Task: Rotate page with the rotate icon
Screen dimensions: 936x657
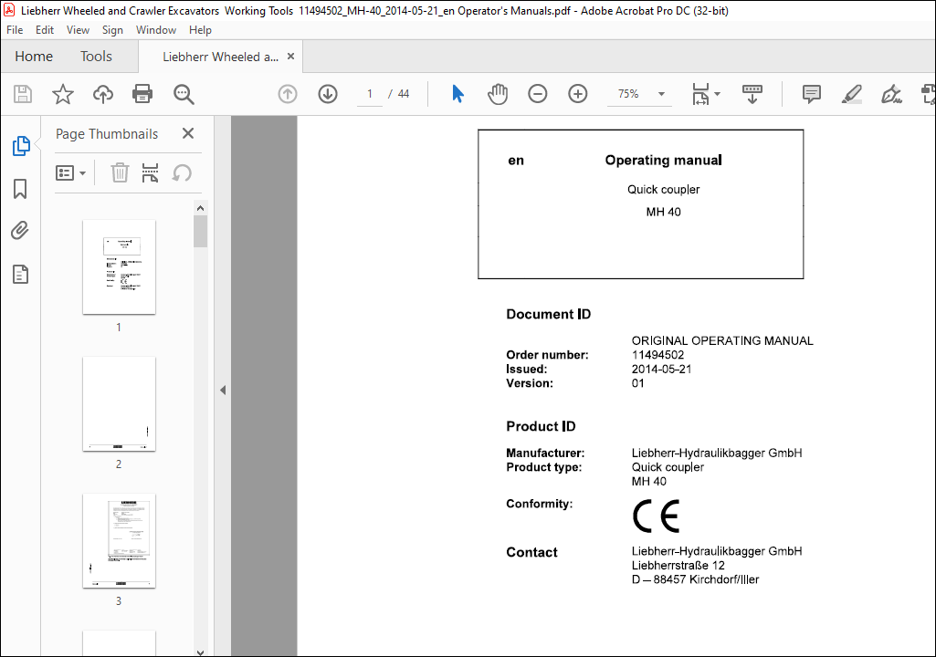Action: tap(182, 173)
